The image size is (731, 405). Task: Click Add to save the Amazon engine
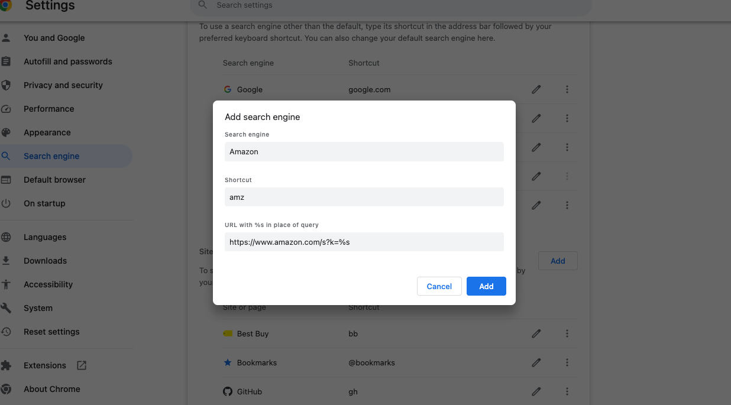pyautogui.click(x=486, y=286)
